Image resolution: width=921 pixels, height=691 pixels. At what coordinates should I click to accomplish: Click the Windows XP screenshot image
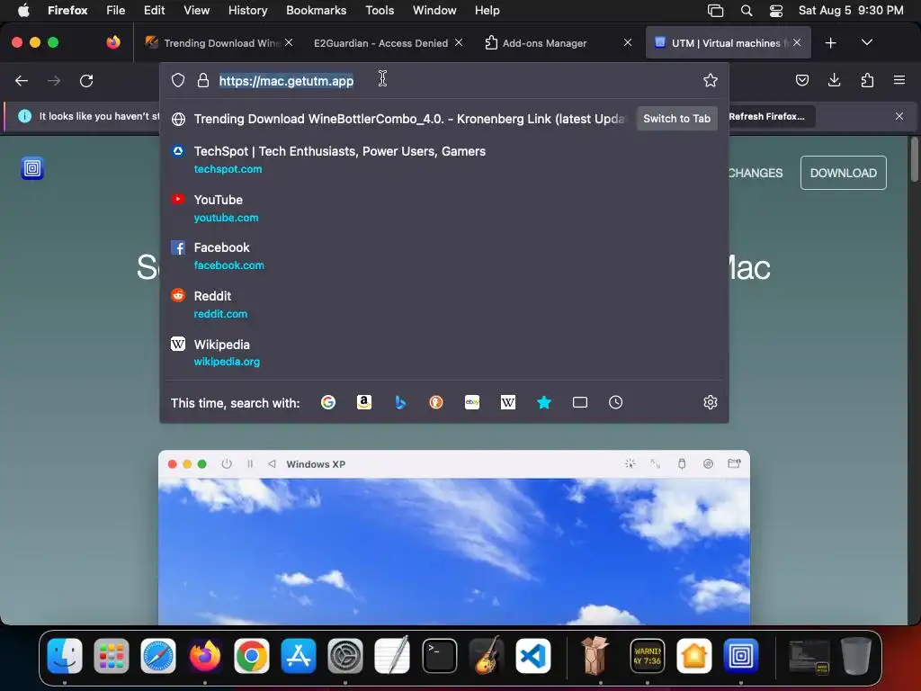(454, 551)
